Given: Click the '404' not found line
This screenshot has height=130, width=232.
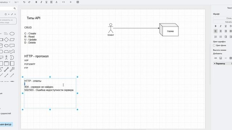Looking at the screenshot, I should pos(39,87).
